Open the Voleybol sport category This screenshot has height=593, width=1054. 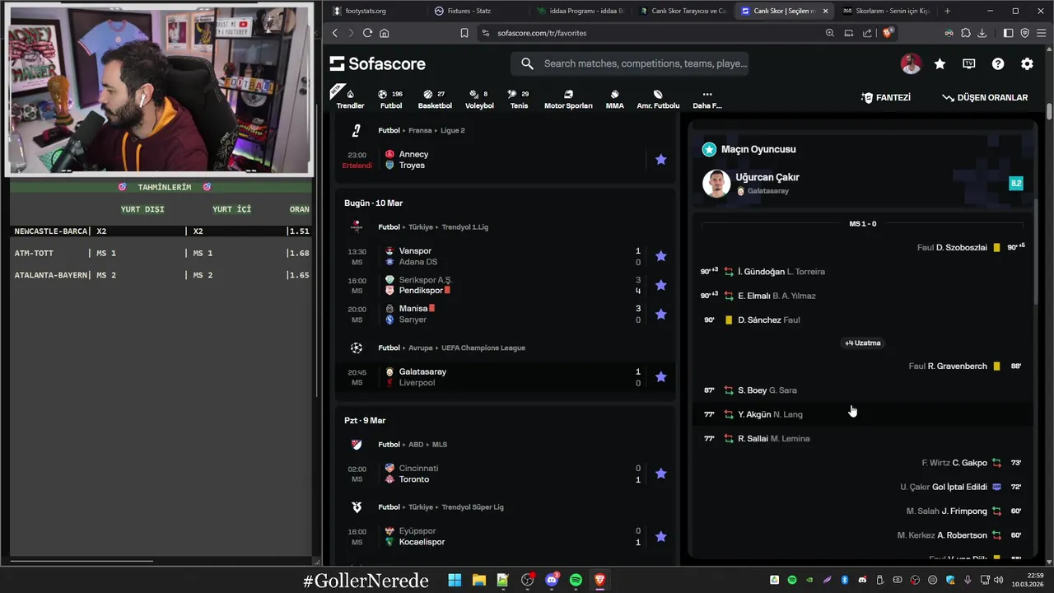[479, 99]
